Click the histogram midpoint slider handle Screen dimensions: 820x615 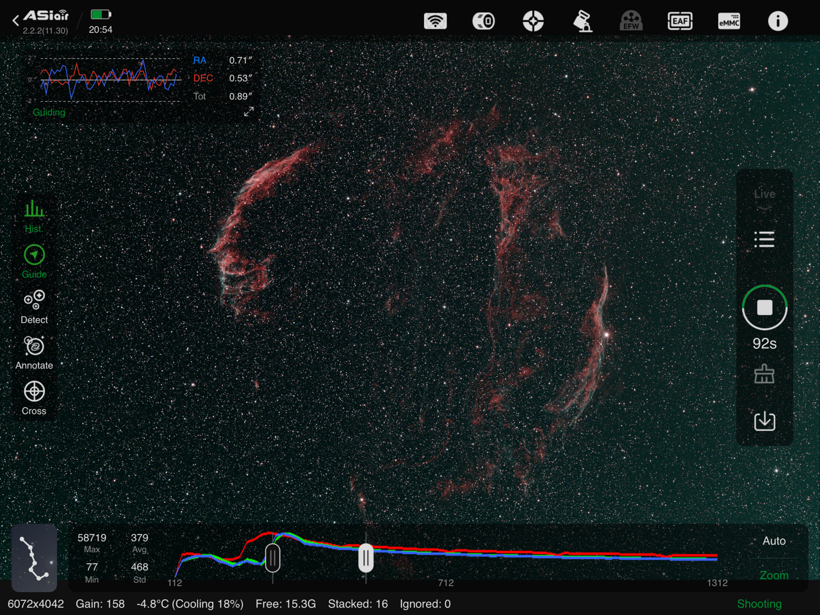coord(366,558)
